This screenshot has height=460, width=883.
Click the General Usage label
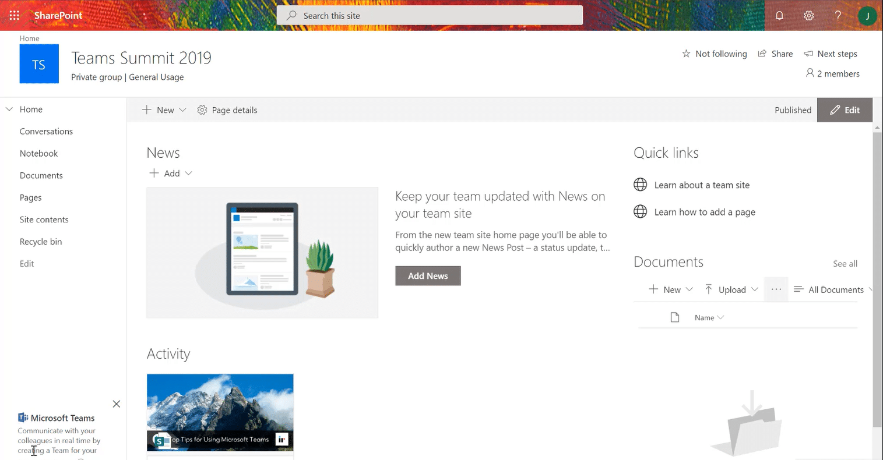(156, 77)
